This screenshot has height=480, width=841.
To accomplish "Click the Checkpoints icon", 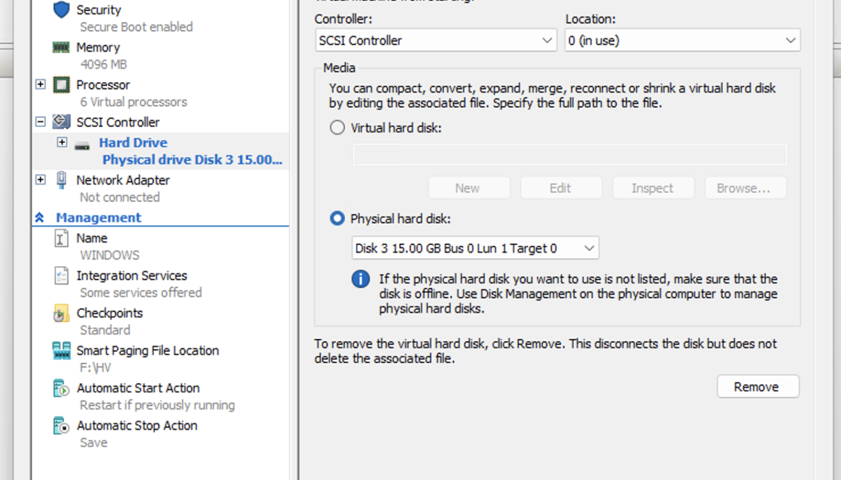I will pyautogui.click(x=61, y=313).
